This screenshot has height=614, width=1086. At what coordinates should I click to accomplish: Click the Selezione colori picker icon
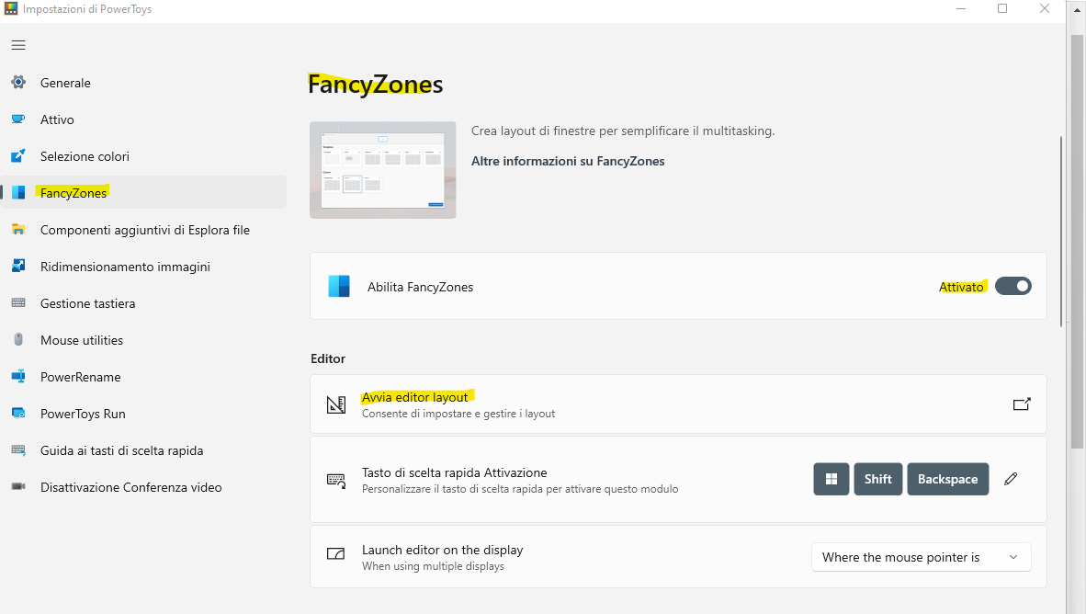[18, 156]
